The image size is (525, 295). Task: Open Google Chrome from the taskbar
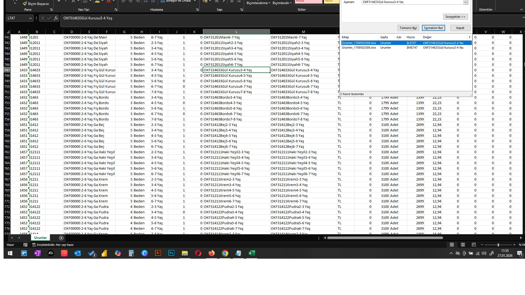pyautogui.click(x=225, y=253)
